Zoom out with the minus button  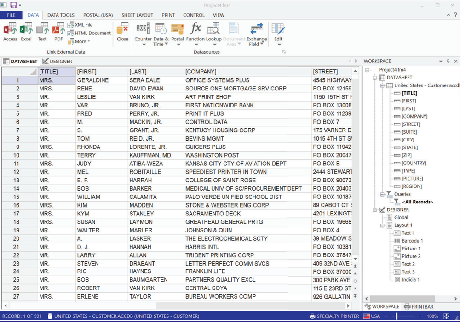(386, 316)
